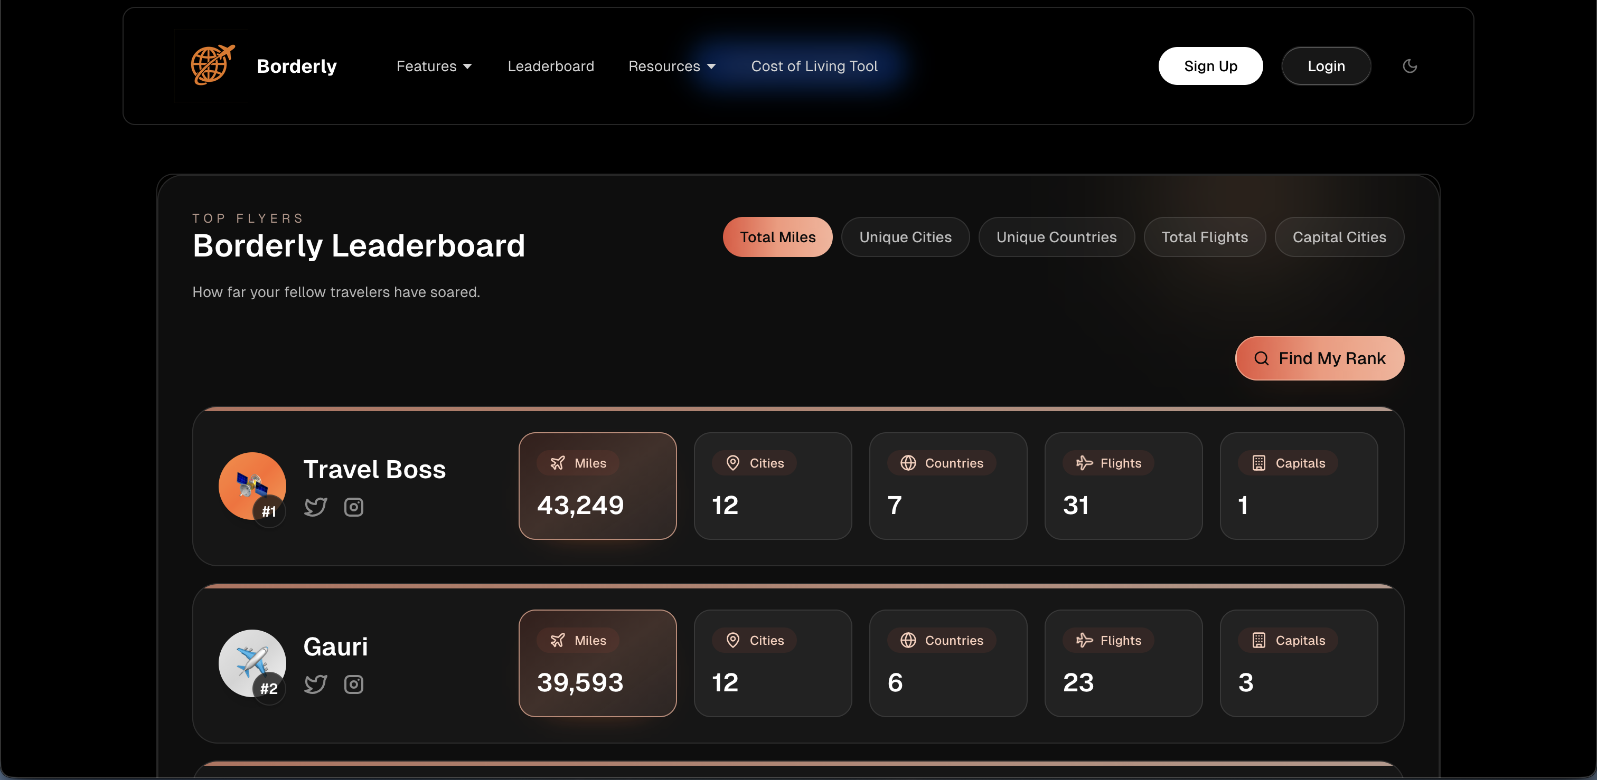Open the Cost of Living Tool link

[x=814, y=65]
